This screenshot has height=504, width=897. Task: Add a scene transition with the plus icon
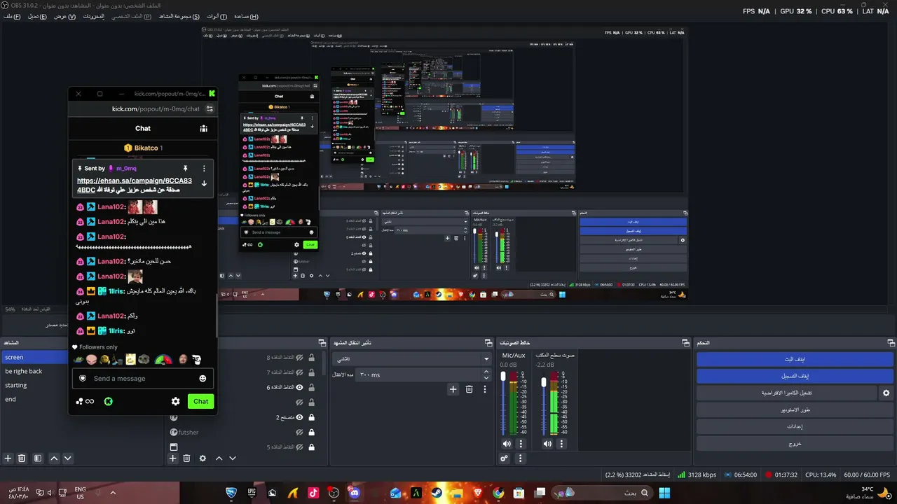pos(453,389)
